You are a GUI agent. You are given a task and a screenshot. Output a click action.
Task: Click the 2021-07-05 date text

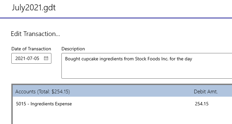[x=27, y=58]
